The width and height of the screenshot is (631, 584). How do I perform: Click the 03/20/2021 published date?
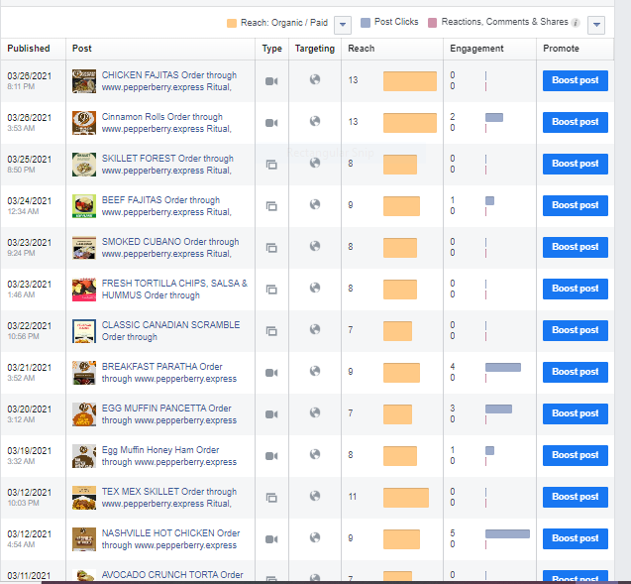30,409
